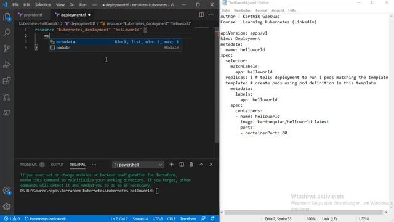The image size is (394, 222).
Task: Open the Explorer view in VS Code
Action: (x=7, y=17)
